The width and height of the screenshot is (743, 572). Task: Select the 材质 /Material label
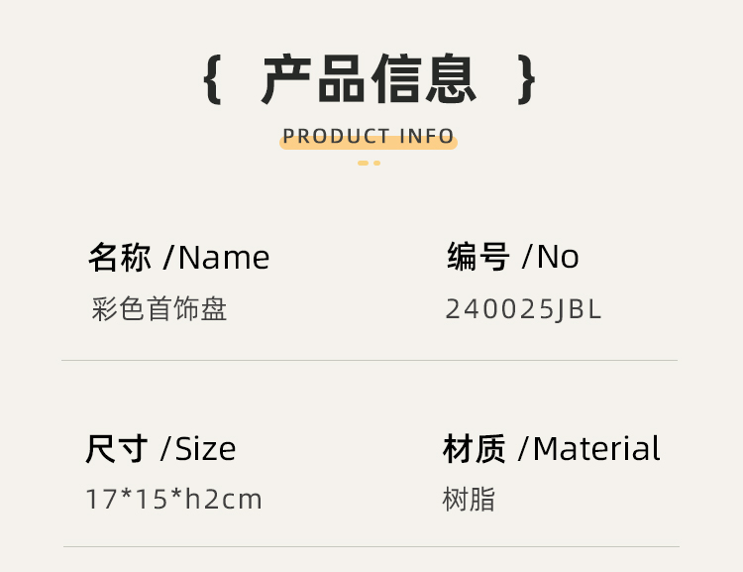click(x=552, y=448)
